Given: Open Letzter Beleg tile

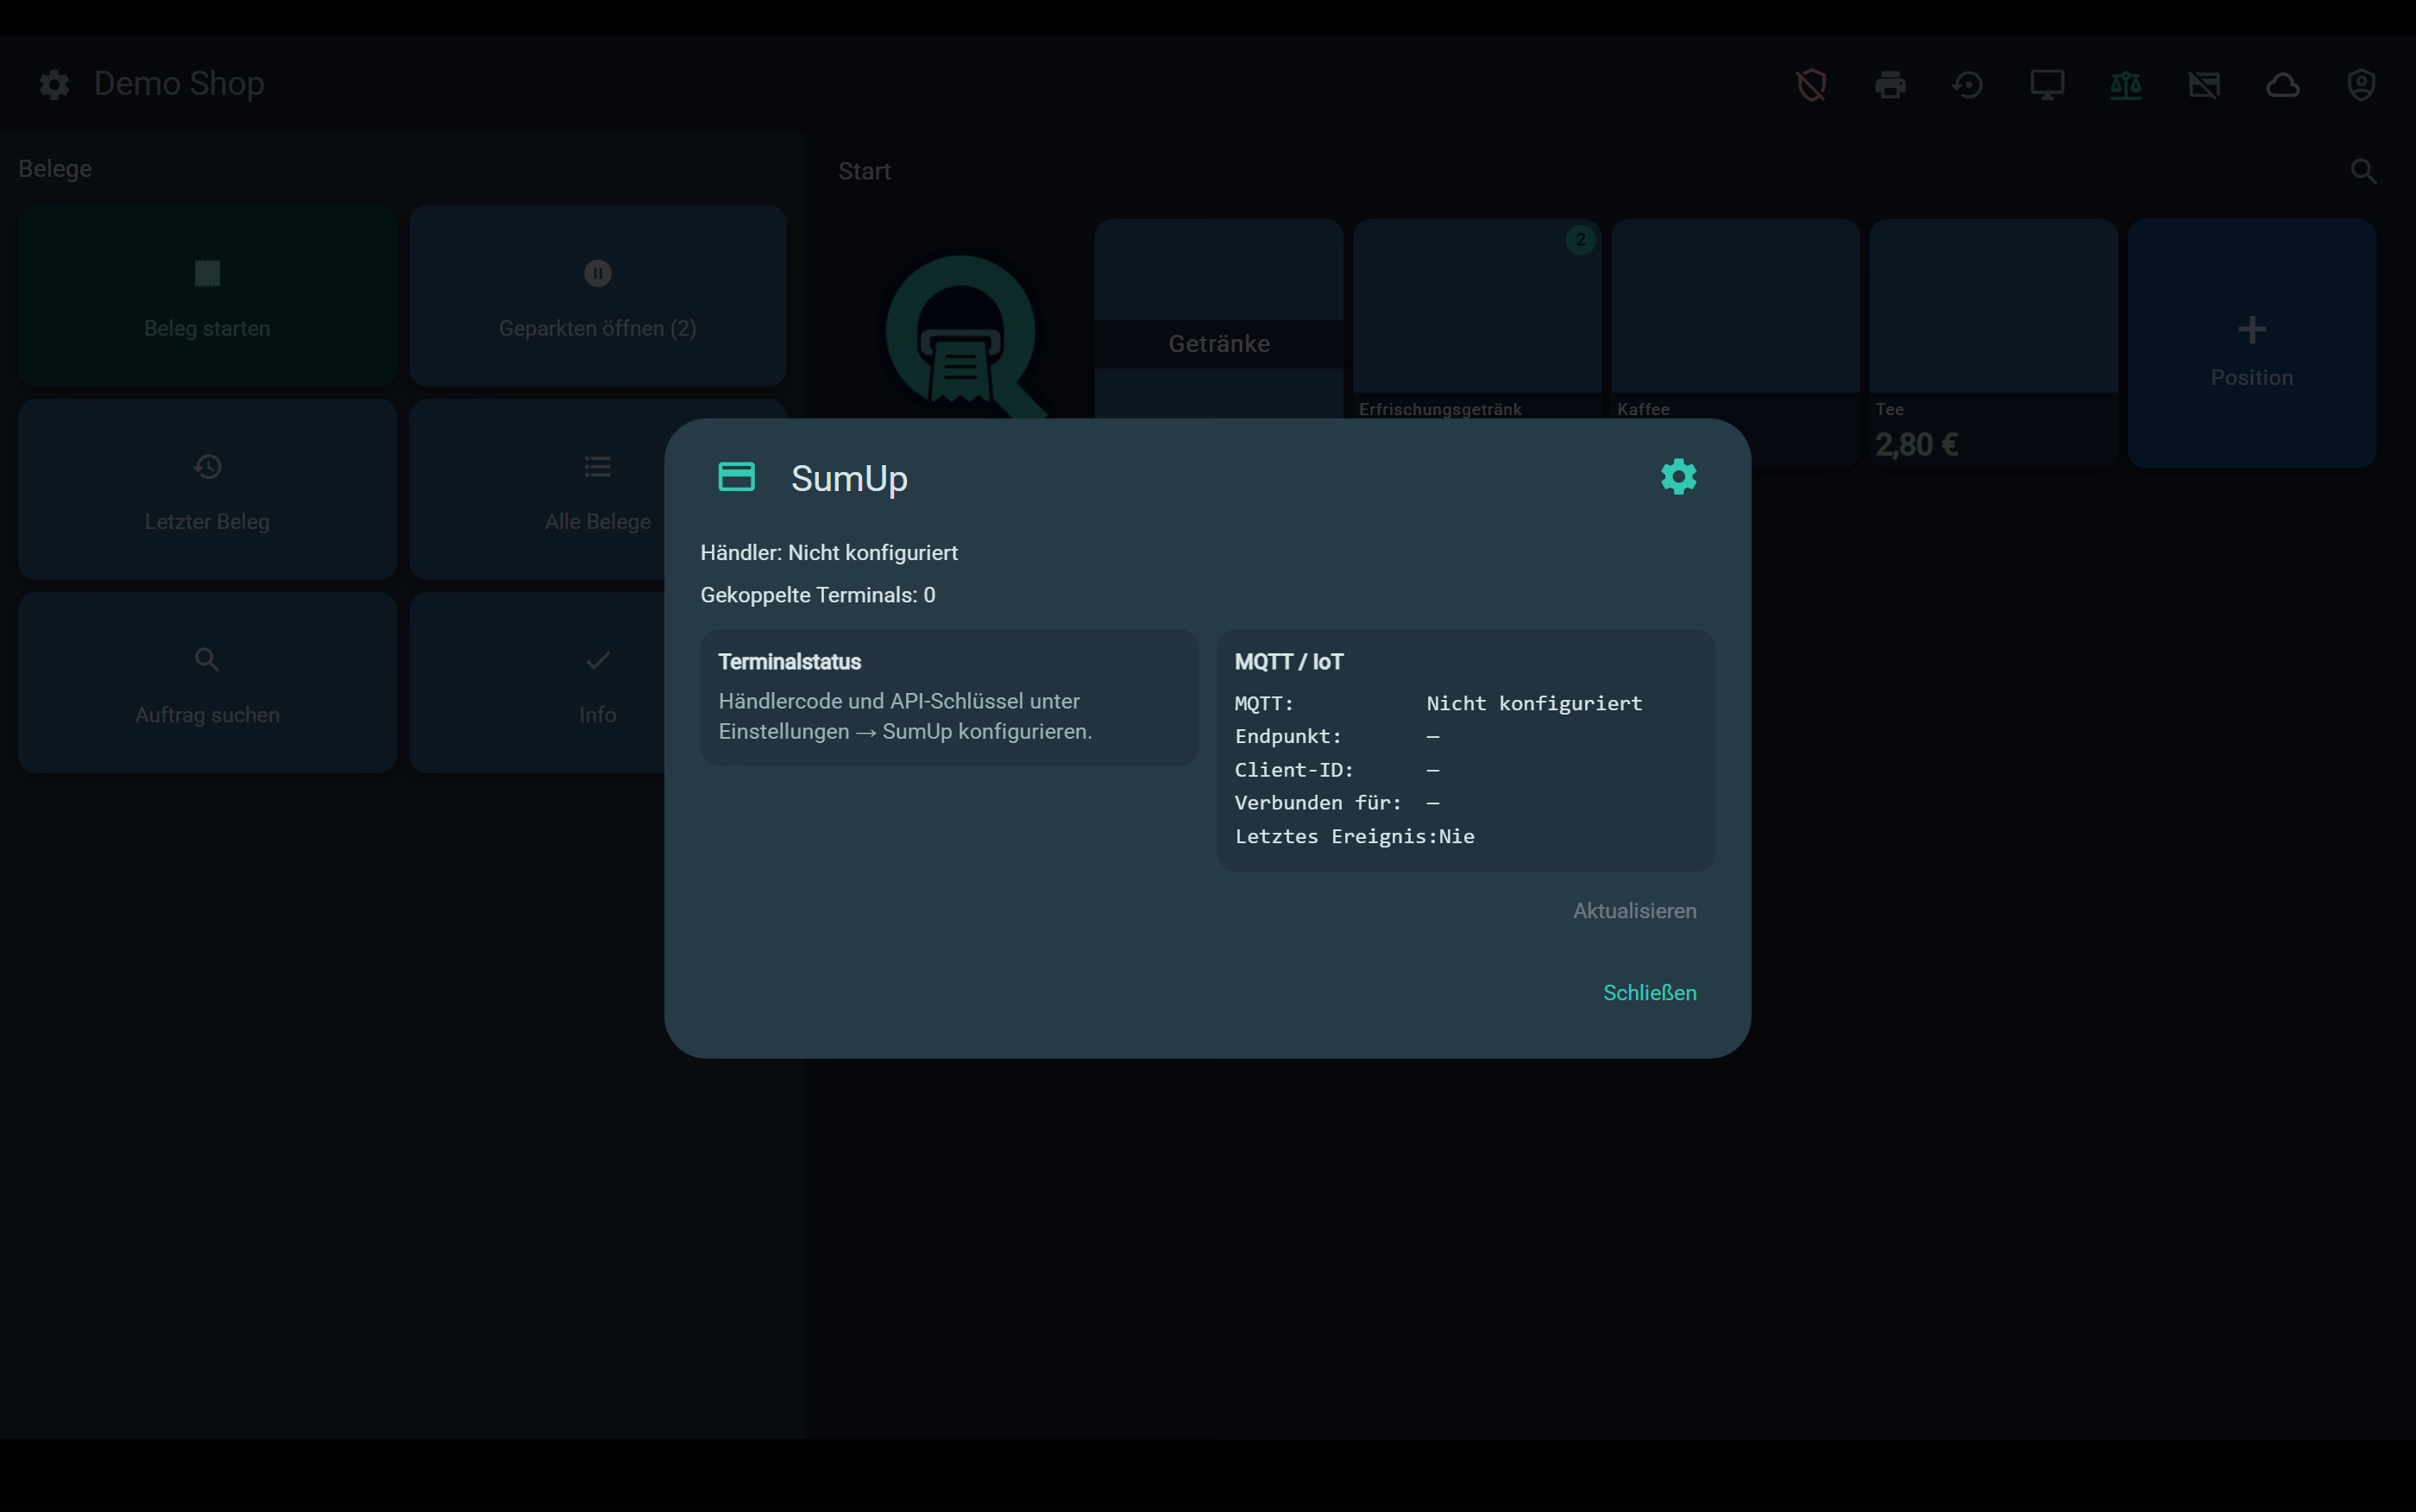Looking at the screenshot, I should (207, 489).
